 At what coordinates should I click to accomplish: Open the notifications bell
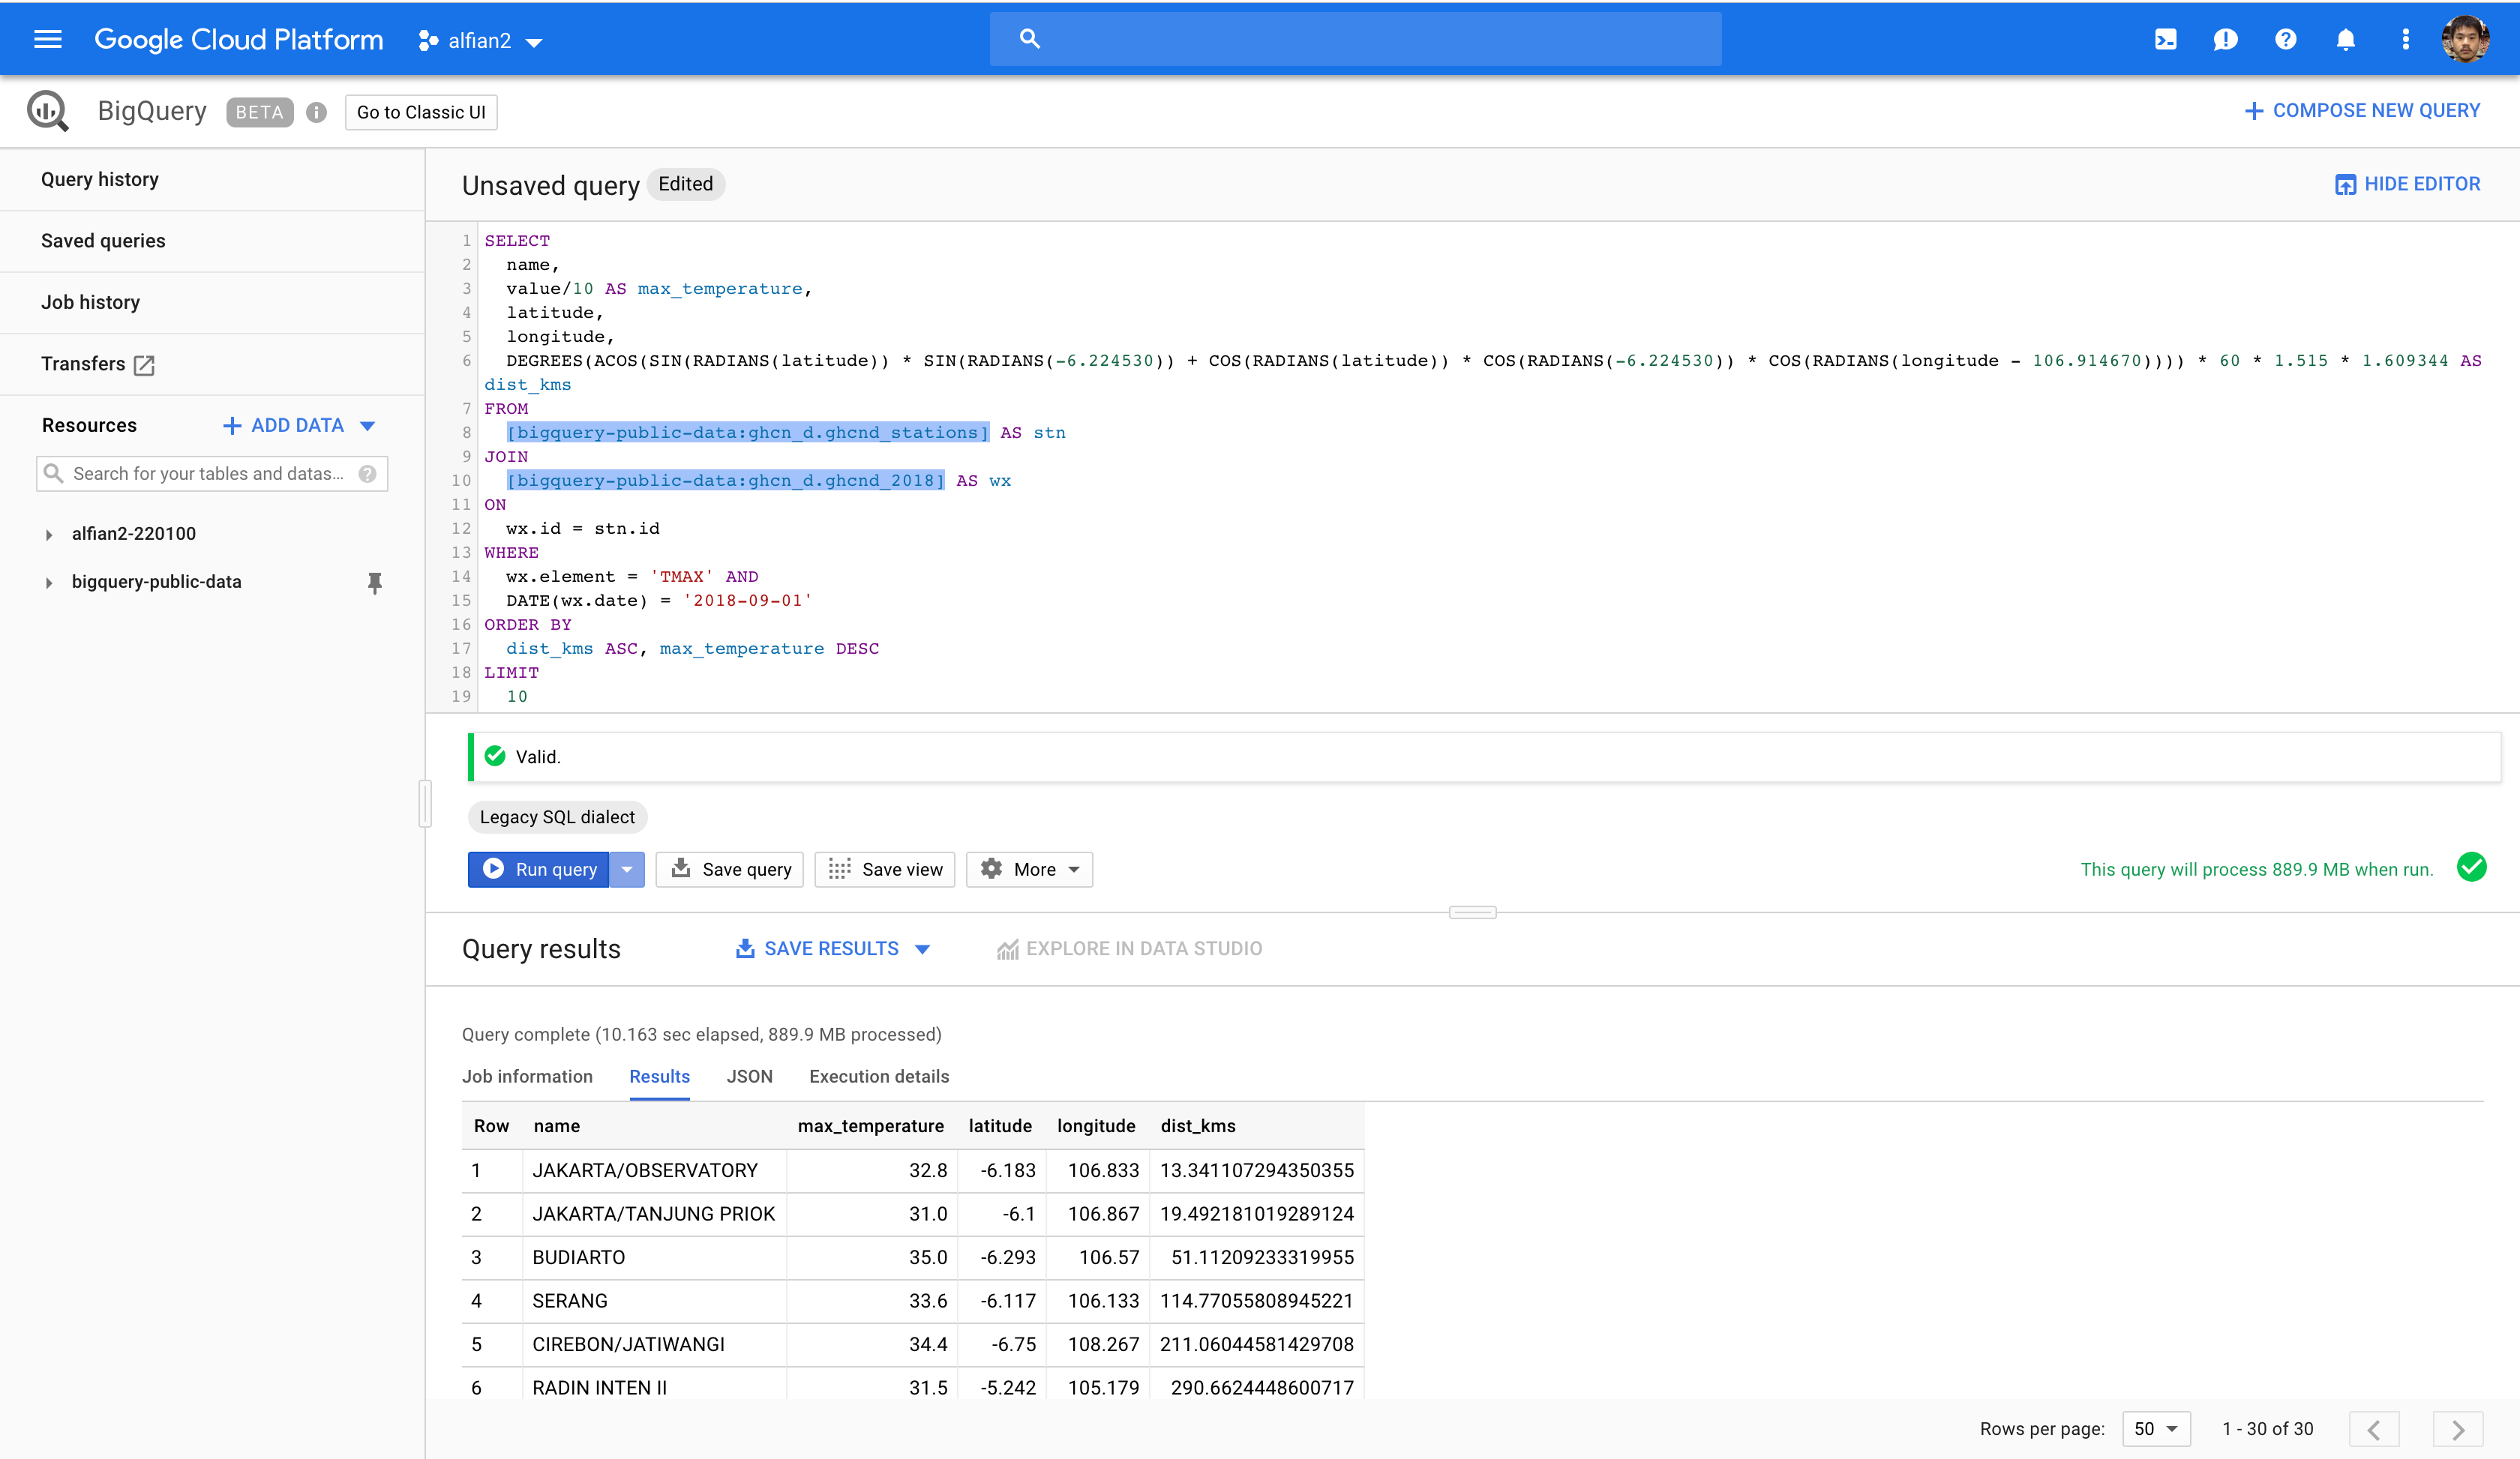2345,39
